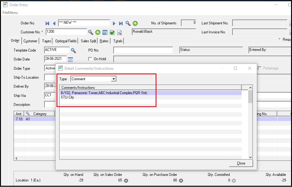Click the Order Date field
292x187 pixels.
55,59
